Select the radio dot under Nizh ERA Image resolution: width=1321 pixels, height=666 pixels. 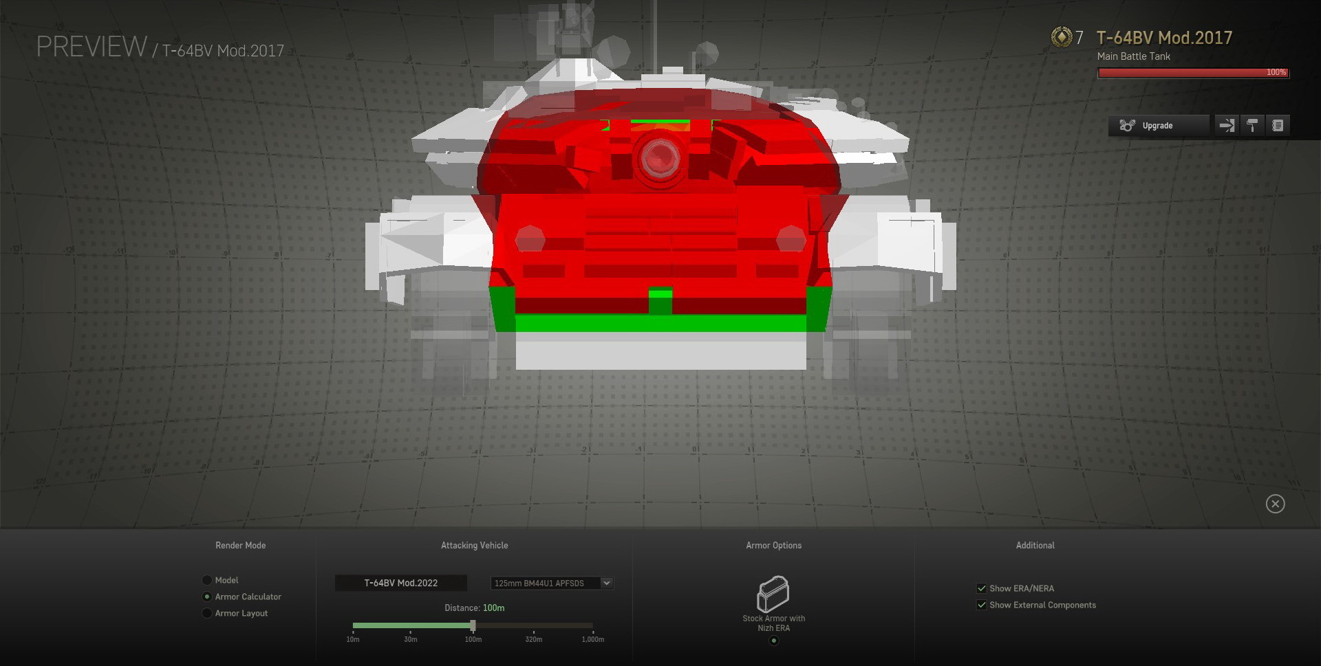(774, 641)
